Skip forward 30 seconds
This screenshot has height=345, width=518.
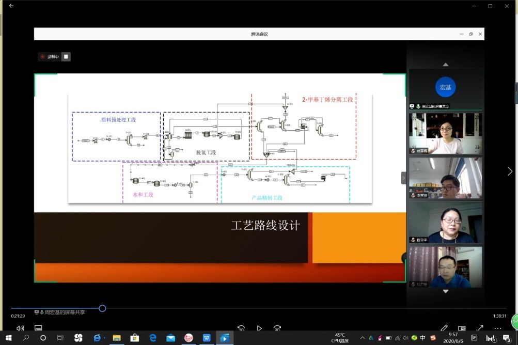click(277, 328)
